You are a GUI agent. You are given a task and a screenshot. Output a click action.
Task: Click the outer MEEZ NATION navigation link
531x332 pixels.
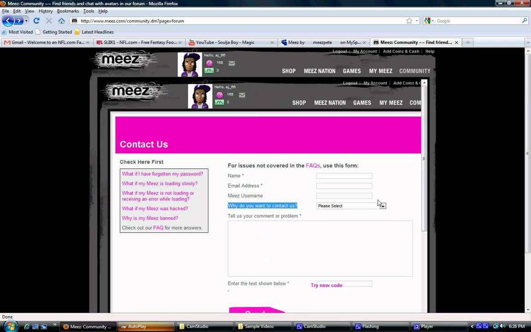point(319,71)
